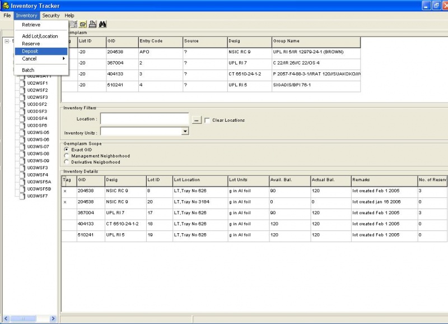
Task: Toggle the tag mark on Lot ID 20 row
Action: pyautogui.click(x=65, y=202)
